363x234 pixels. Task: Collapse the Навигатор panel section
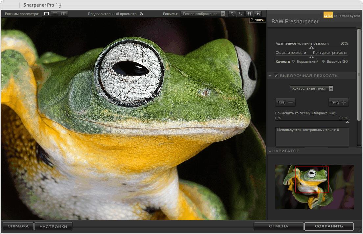click(x=270, y=151)
